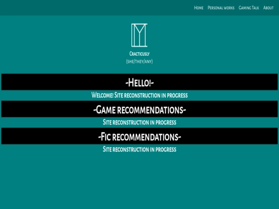Click the (she/they/any) pronouns text
Viewport: 279px width, 209px height.
139,61
